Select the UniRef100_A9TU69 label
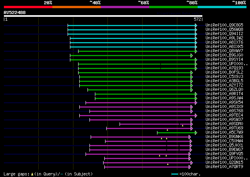The height and width of the screenshot is (177, 250). coord(224,128)
